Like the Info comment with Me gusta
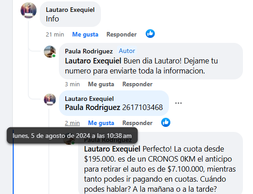 click(85, 34)
